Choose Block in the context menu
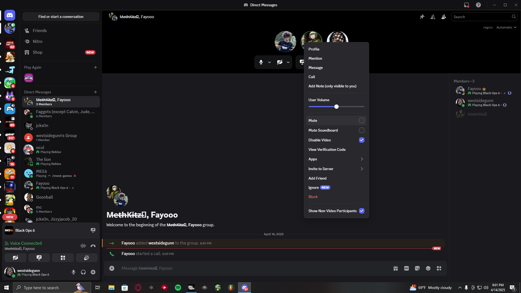 pos(313,197)
